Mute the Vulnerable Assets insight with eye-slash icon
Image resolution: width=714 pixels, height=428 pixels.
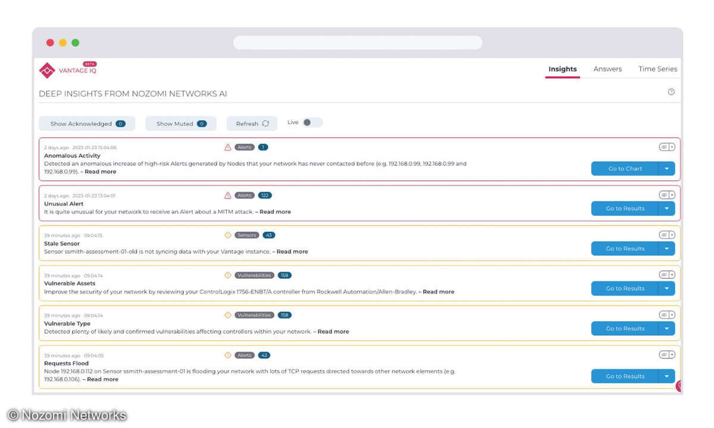663,275
